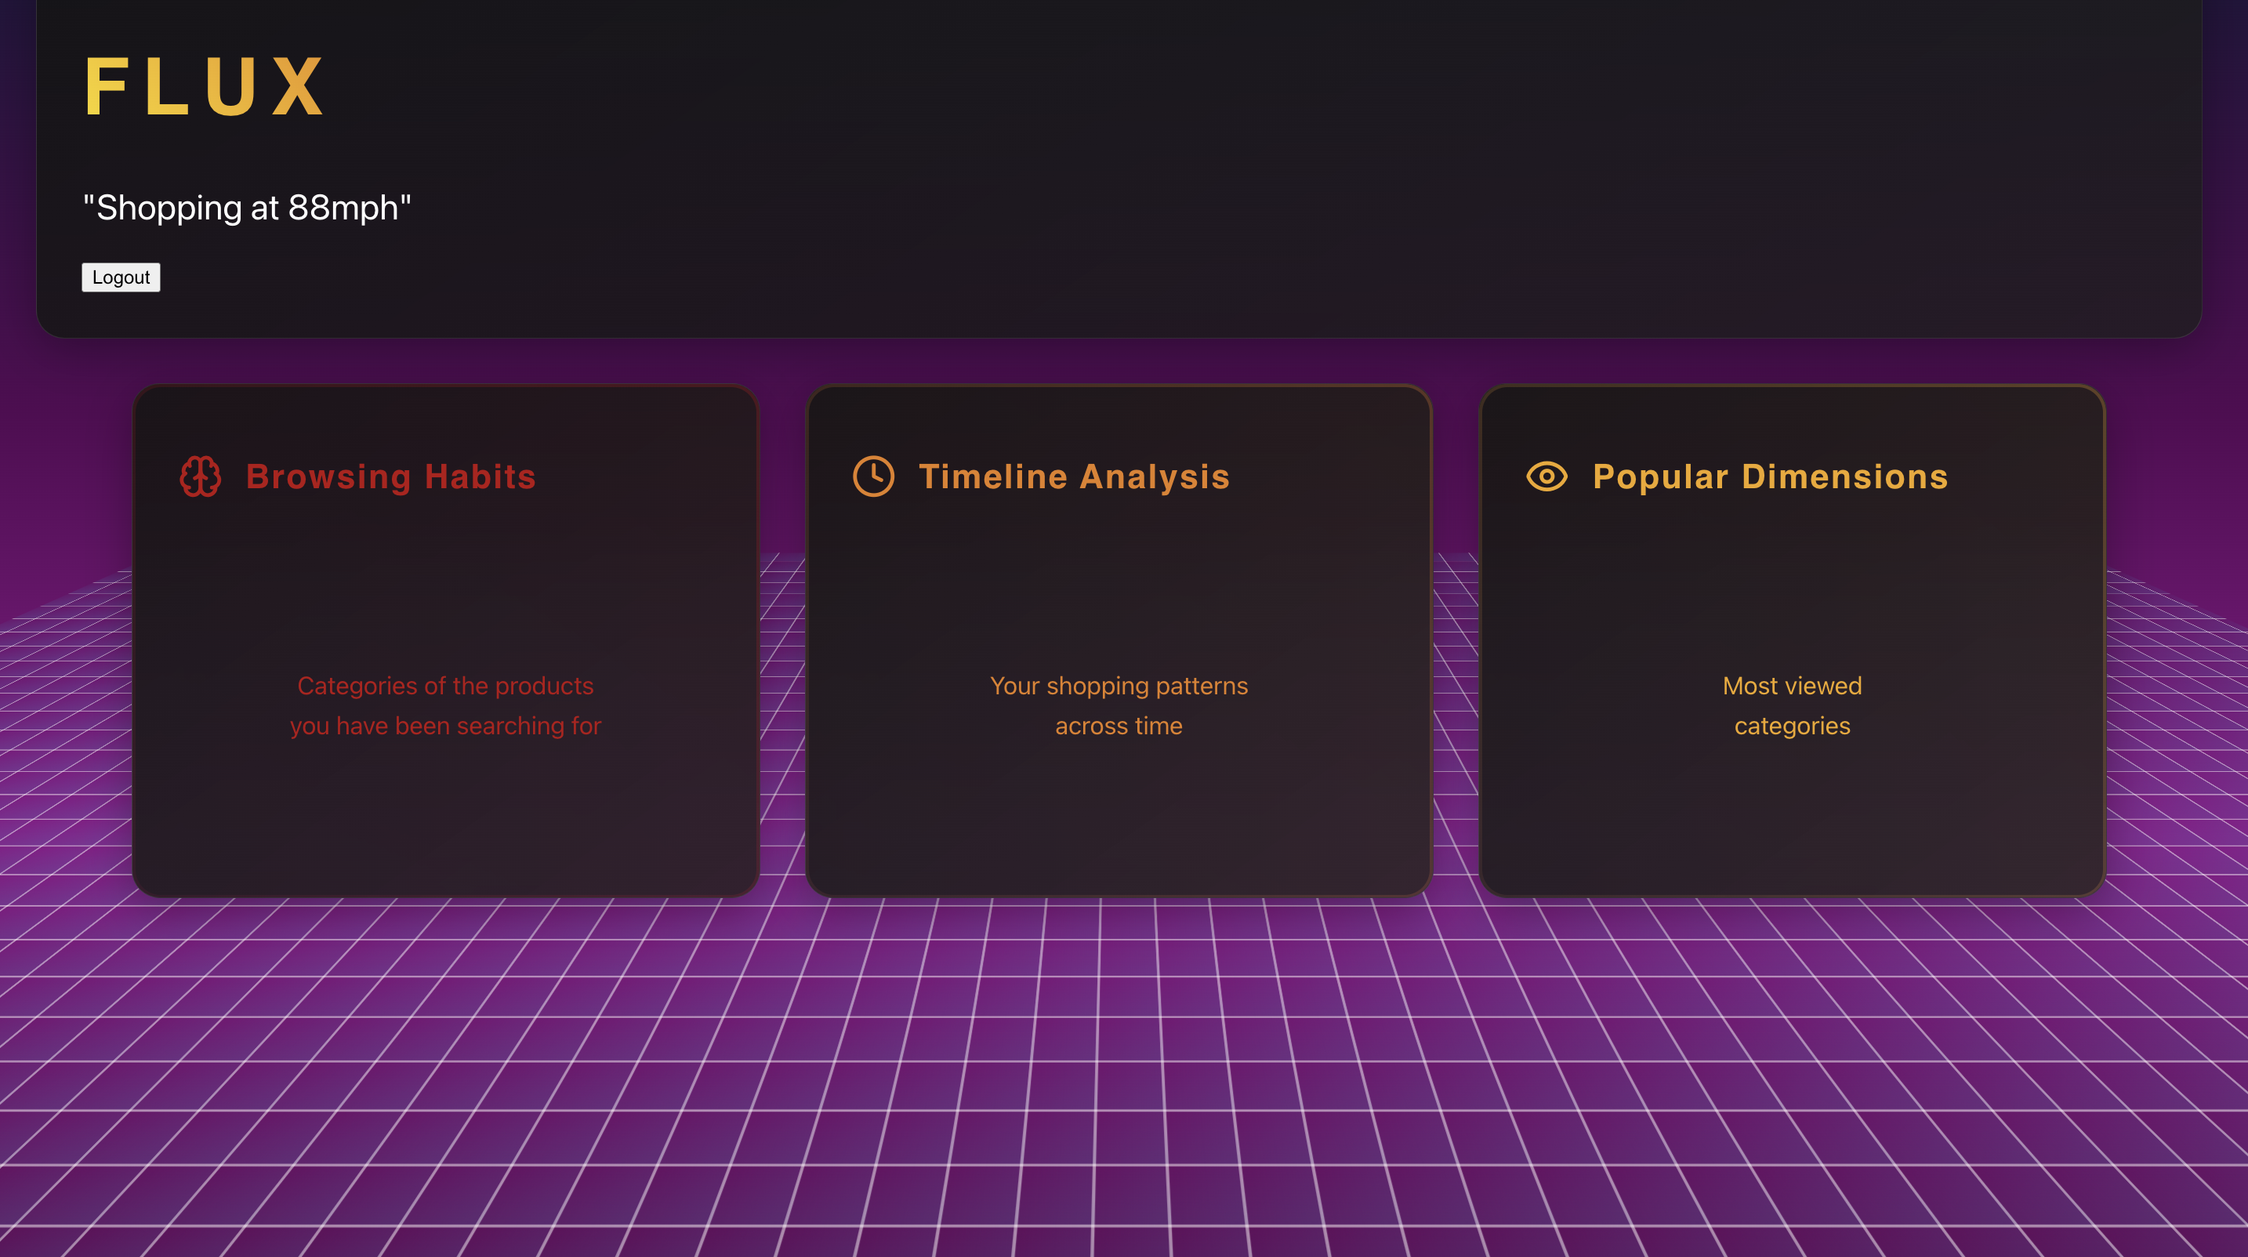
Task: Click the FLUX logo title
Action: point(206,86)
